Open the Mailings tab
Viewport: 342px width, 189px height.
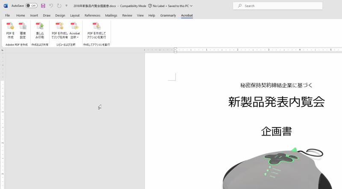111,15
